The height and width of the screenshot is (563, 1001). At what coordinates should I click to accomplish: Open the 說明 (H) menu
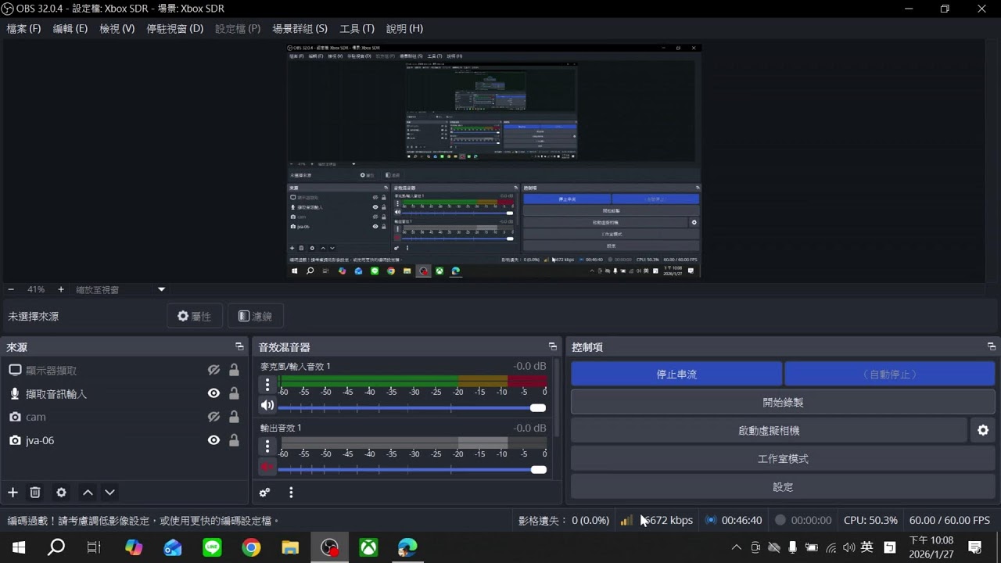404,28
